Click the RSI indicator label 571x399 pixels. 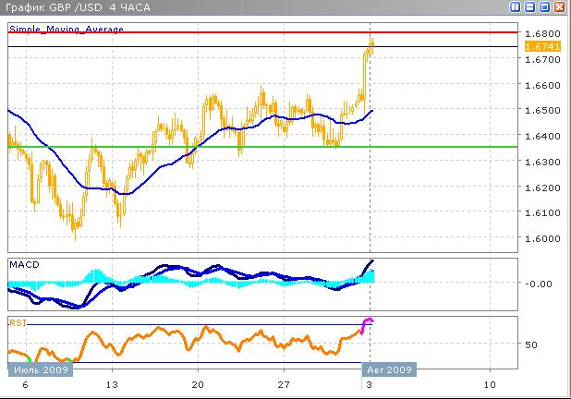click(17, 322)
